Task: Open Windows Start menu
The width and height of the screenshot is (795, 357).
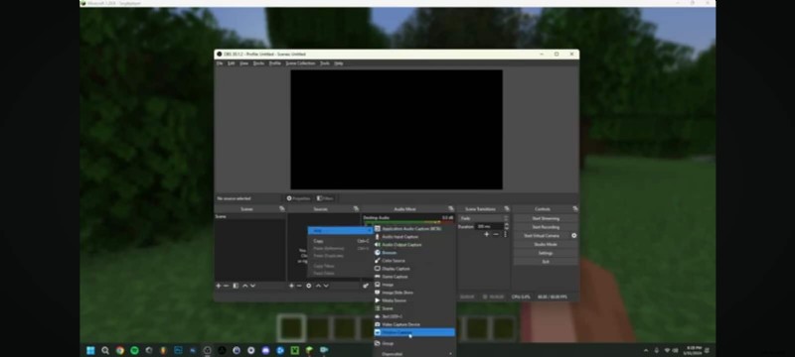Action: tap(90, 350)
